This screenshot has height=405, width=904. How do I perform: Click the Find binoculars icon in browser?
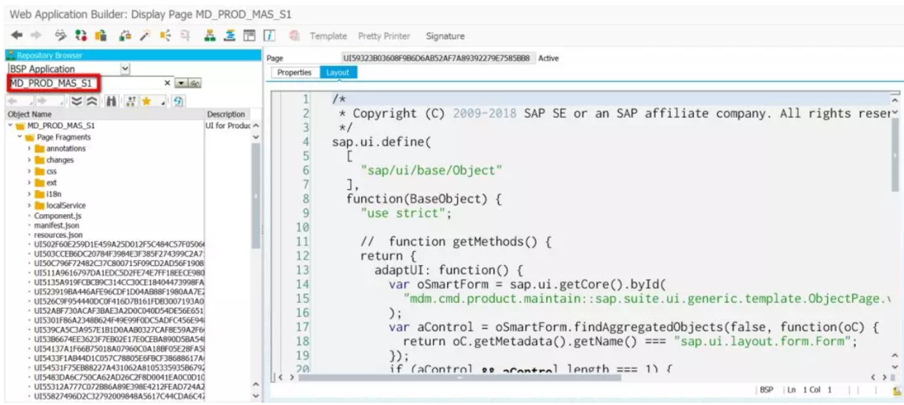pos(112,101)
